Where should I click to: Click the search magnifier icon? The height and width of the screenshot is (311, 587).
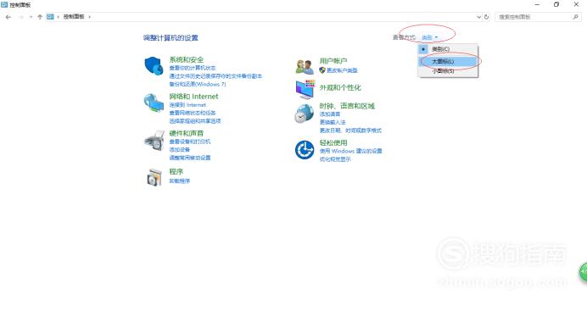tap(575, 17)
